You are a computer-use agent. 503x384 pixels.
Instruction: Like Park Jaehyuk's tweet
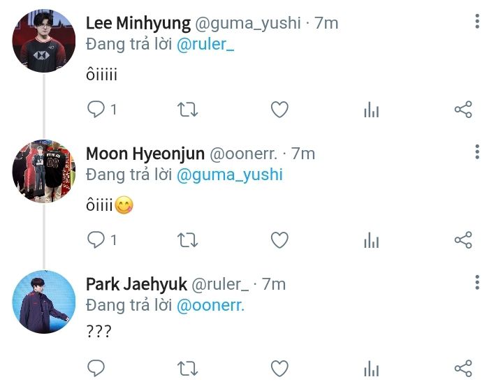click(x=279, y=368)
